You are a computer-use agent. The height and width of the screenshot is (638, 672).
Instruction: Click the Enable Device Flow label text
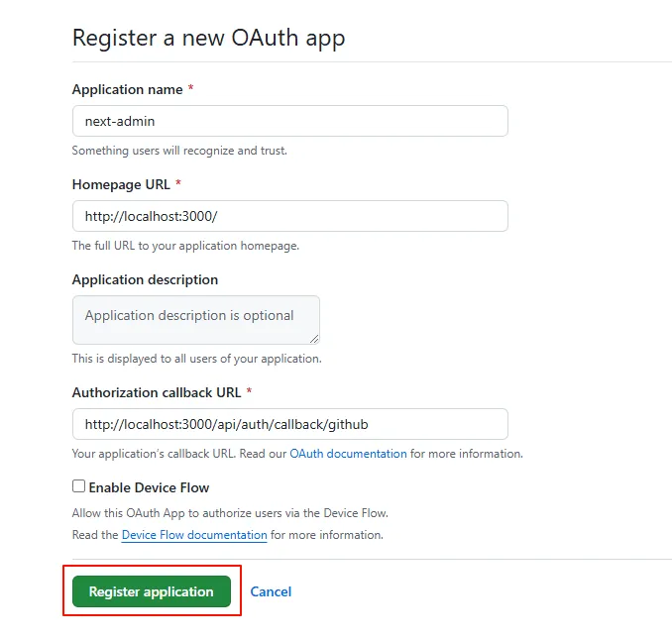[x=149, y=487]
